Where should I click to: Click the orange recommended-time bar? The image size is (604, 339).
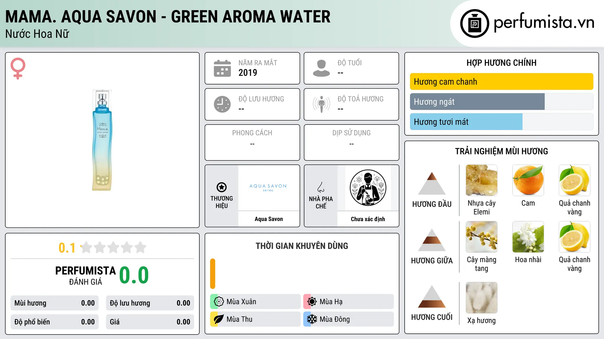[x=213, y=274]
